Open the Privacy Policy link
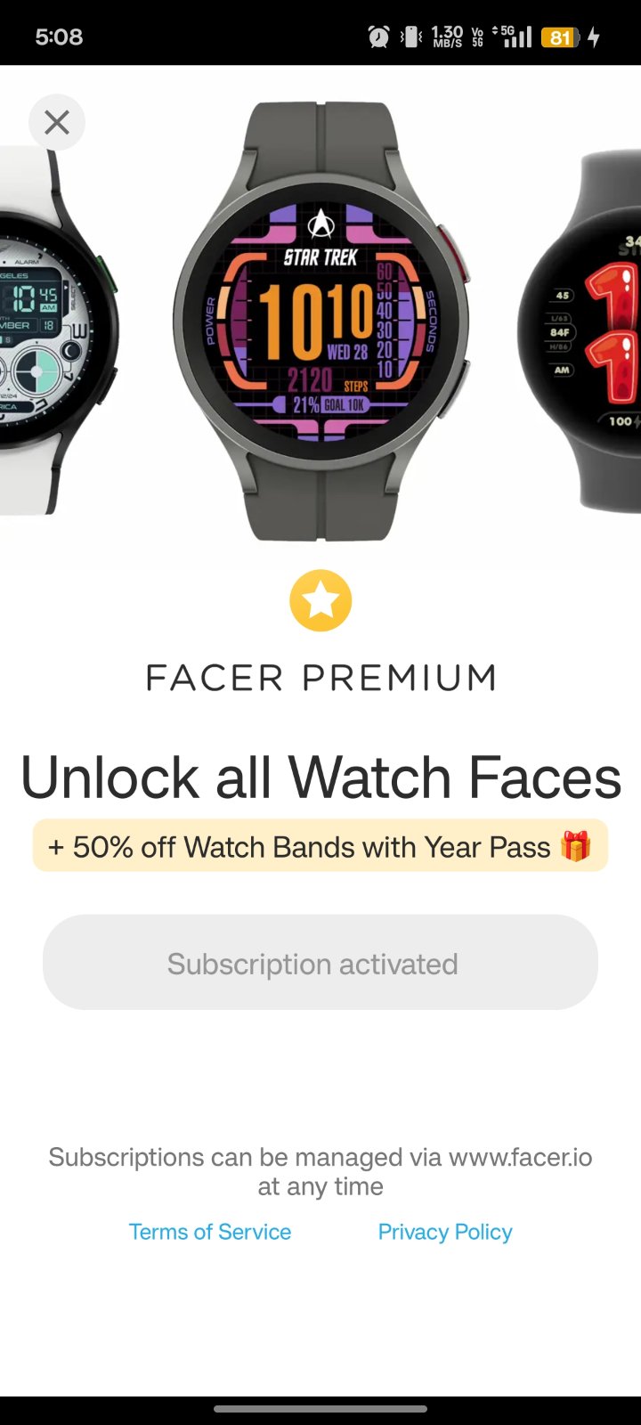641x1425 pixels. 445,1232
